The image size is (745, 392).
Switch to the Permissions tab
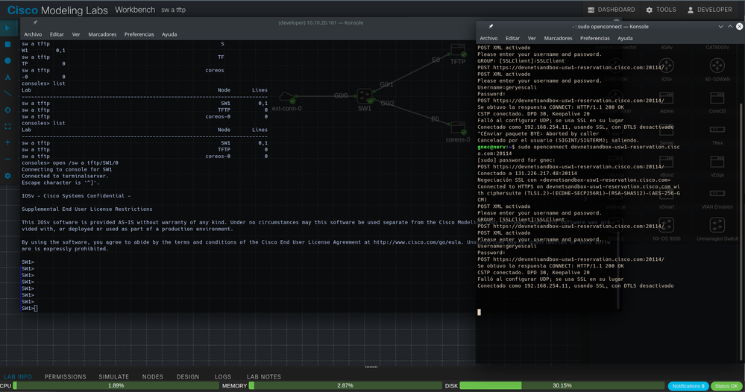point(65,376)
